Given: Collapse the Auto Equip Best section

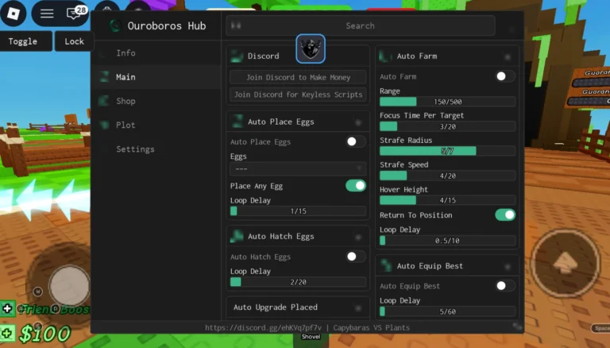Looking at the screenshot, I should point(508,267).
